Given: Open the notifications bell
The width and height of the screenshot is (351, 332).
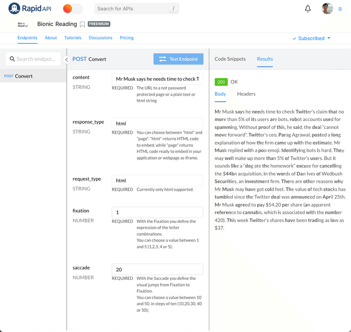Looking at the screenshot, I should pyautogui.click(x=308, y=8).
